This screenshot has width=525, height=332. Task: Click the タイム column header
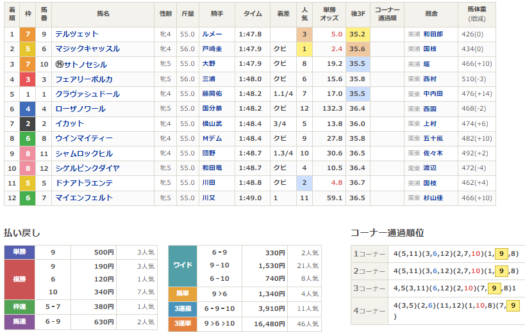(x=253, y=13)
